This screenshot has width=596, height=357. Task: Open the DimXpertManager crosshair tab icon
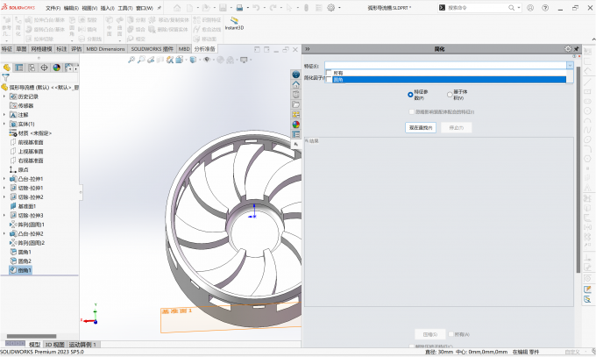tap(44, 68)
